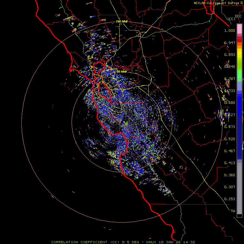Select the 0.307 scale value
Image resolution: width=244 pixels, height=244 pixels.
click(x=230, y=187)
